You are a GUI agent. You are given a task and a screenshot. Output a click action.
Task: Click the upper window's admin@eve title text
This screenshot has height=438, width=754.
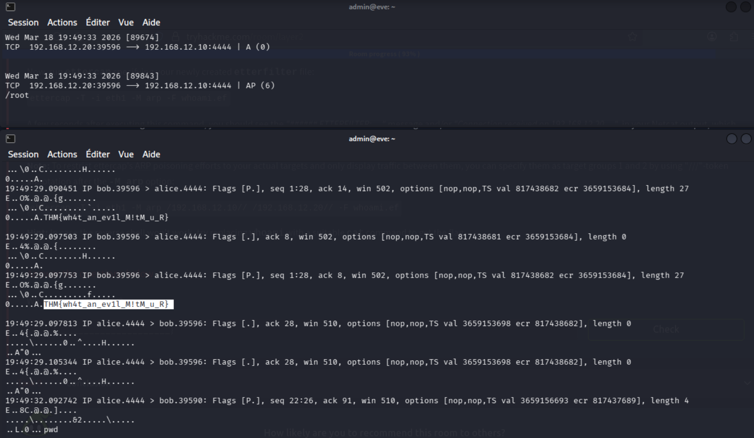click(372, 7)
